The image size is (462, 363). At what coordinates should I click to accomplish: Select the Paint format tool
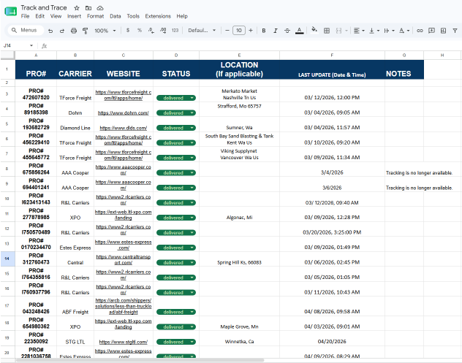(86, 31)
